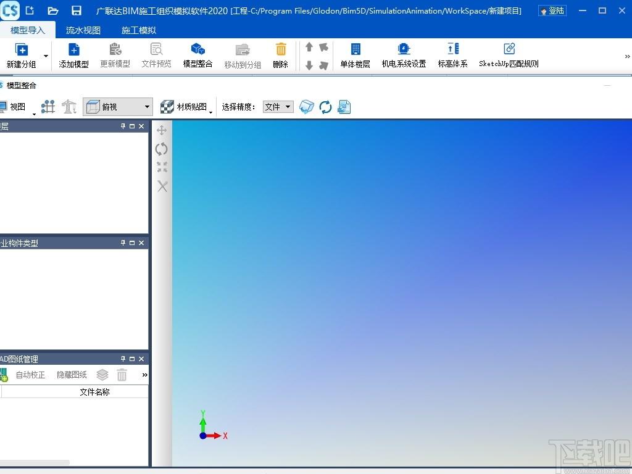Open 单体楼层 building floors settings
Viewport: 632px width, 474px height.
[x=355, y=55]
